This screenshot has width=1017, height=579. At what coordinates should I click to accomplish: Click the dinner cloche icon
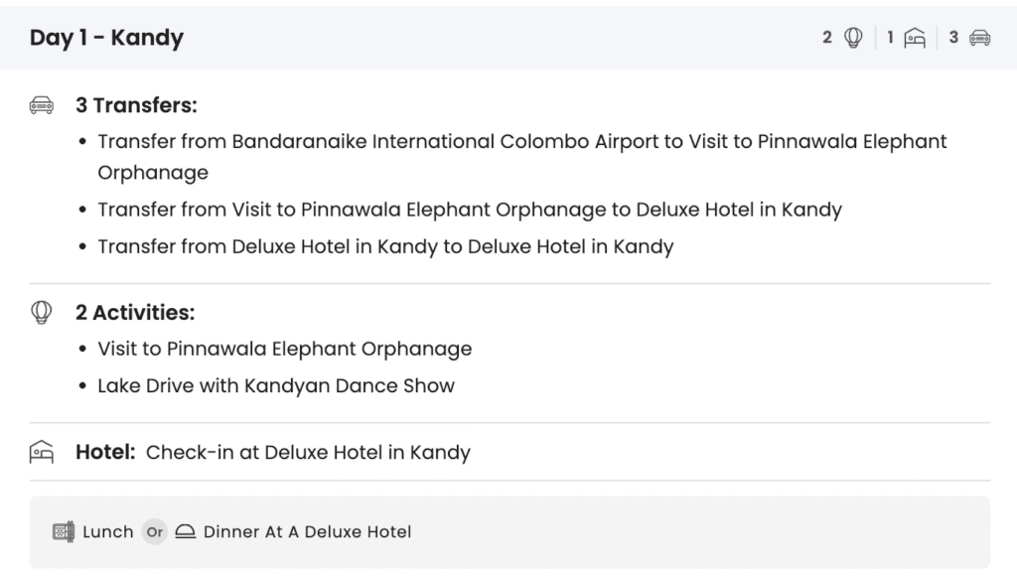pos(185,532)
